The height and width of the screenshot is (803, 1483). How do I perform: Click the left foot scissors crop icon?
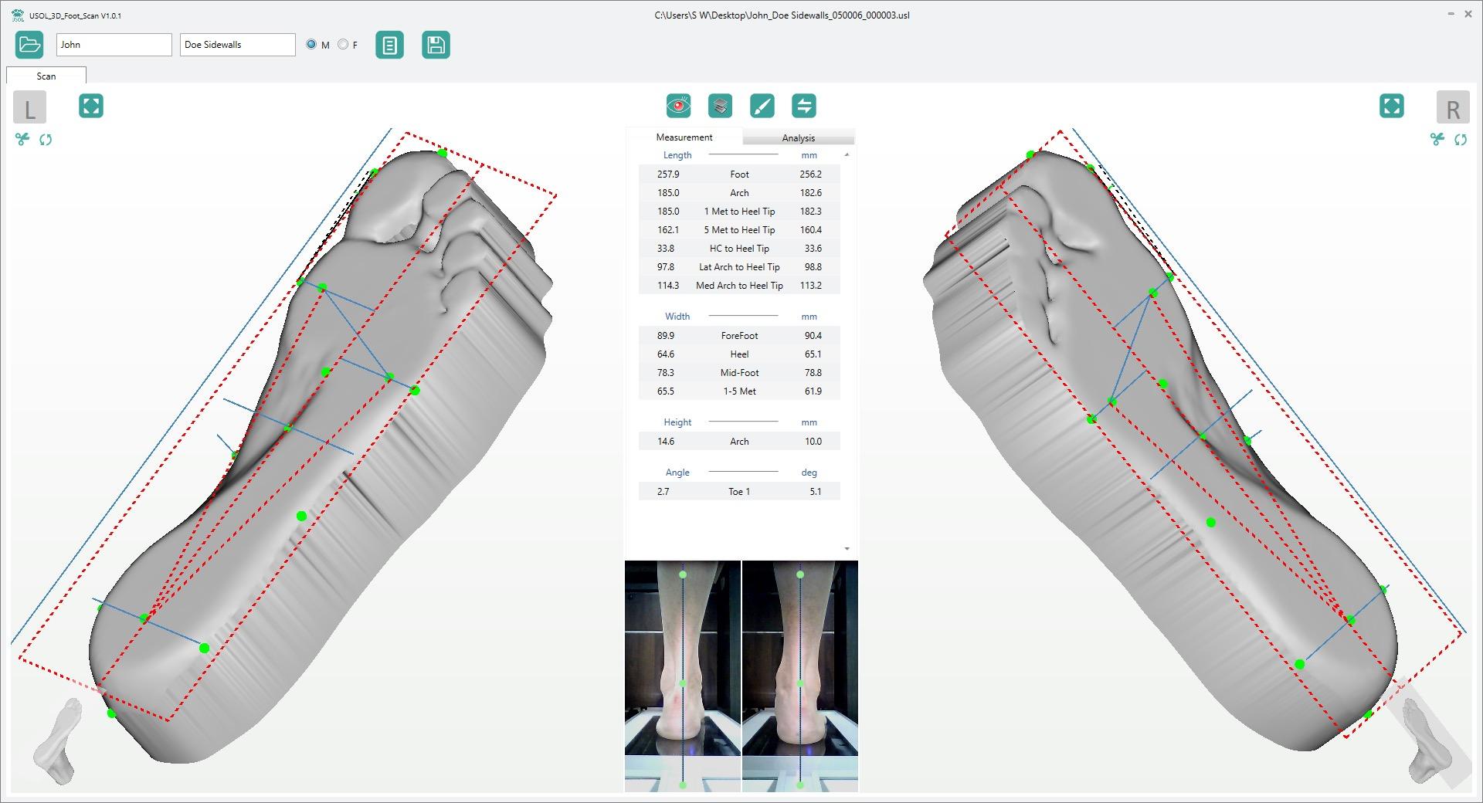coord(22,140)
